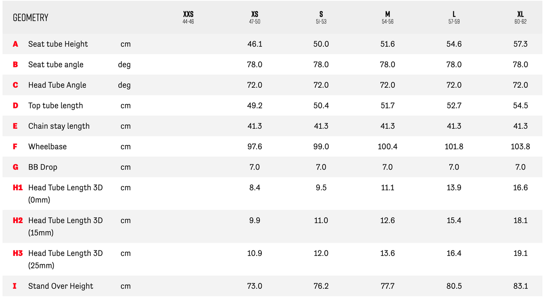The height and width of the screenshot is (300, 546).
Task: Click the Wheelbase value 100.4 for size M
Action: click(387, 147)
